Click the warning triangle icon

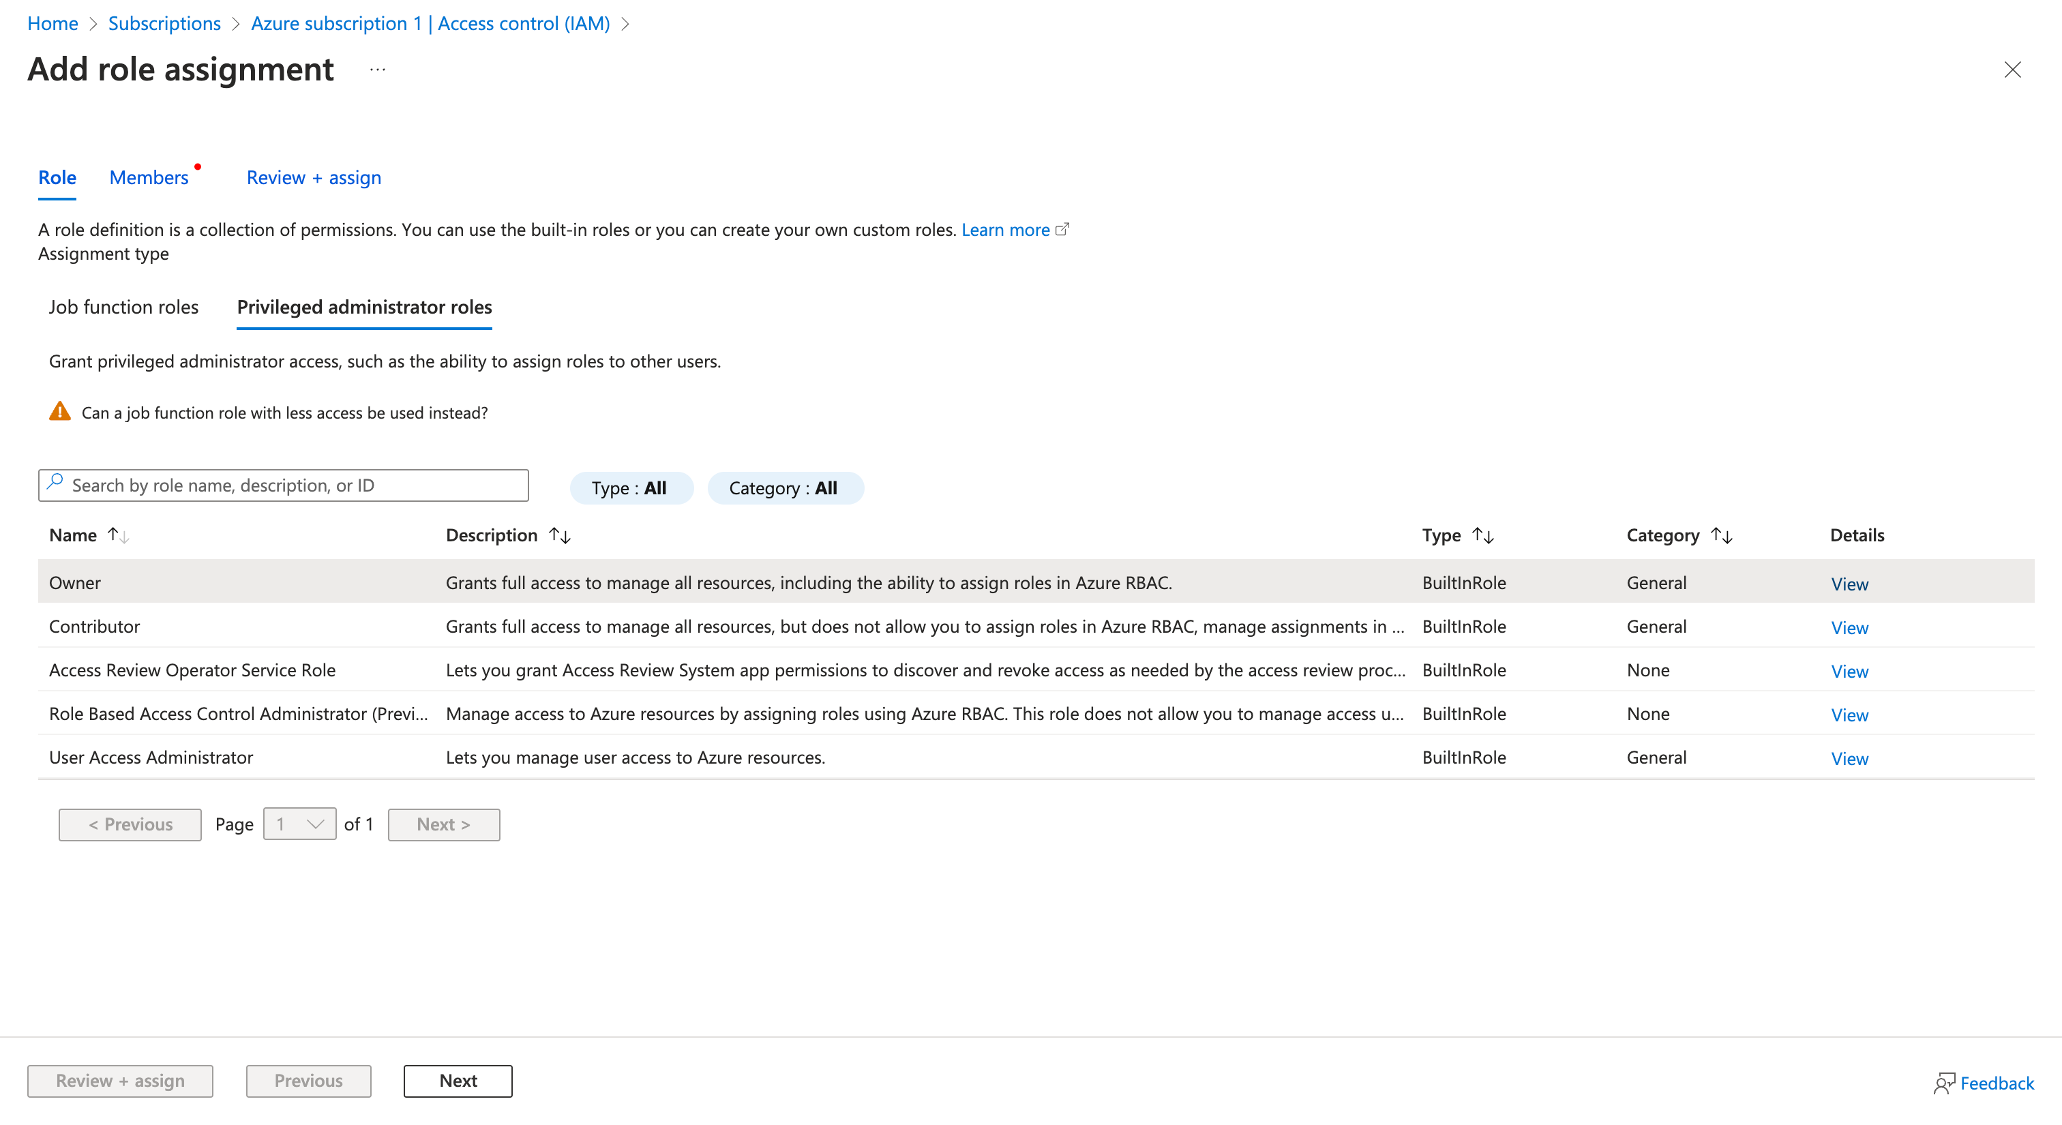(60, 412)
